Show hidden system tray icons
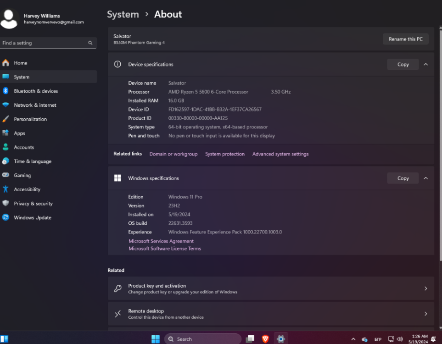 click(353, 339)
